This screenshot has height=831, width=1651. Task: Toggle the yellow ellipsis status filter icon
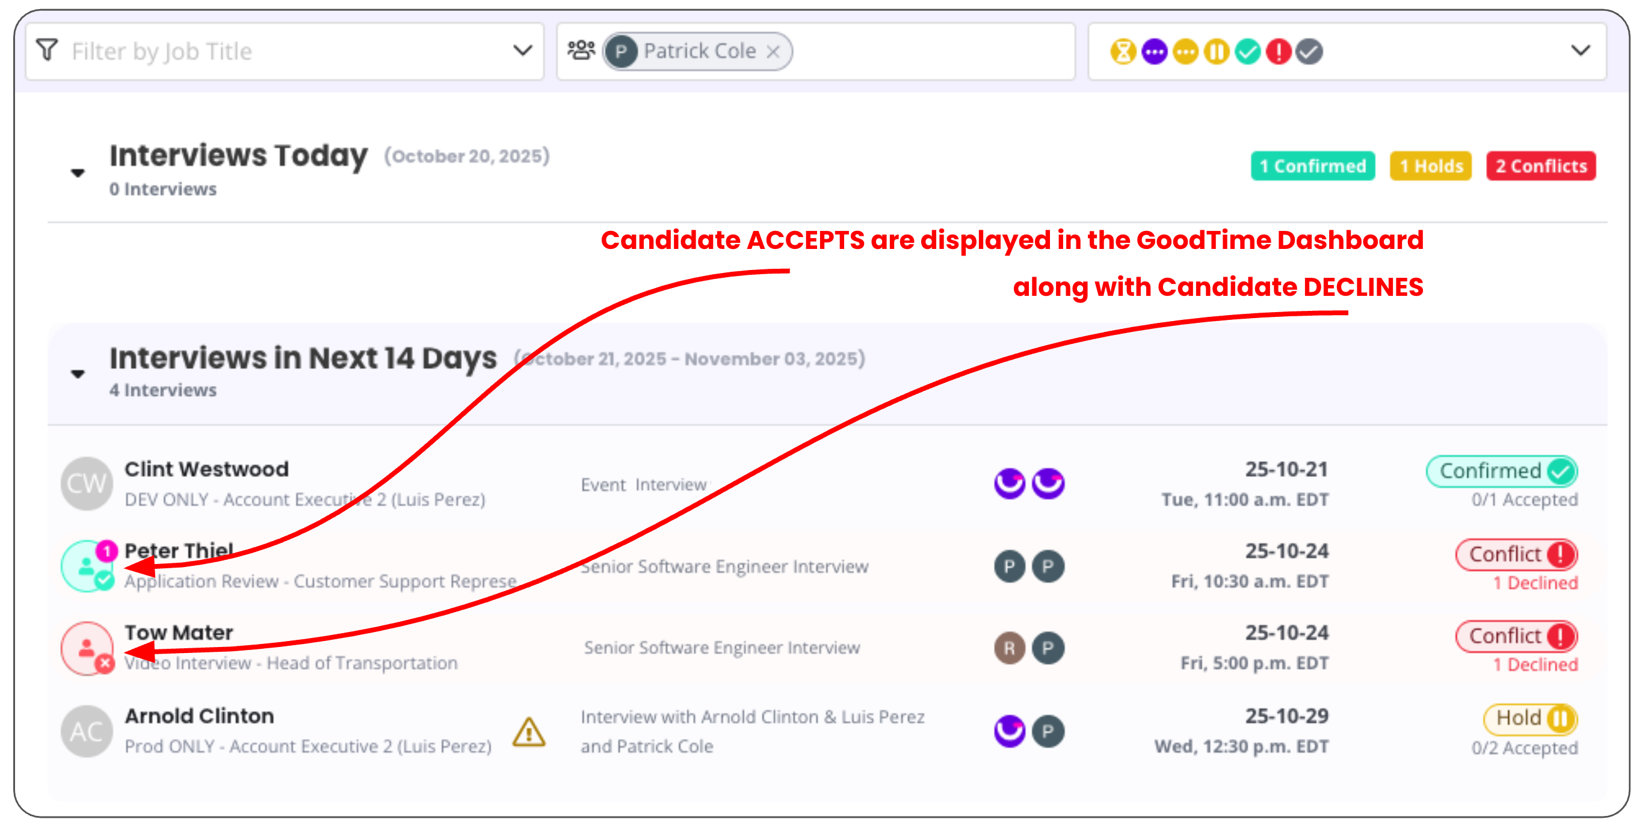coord(1185,51)
